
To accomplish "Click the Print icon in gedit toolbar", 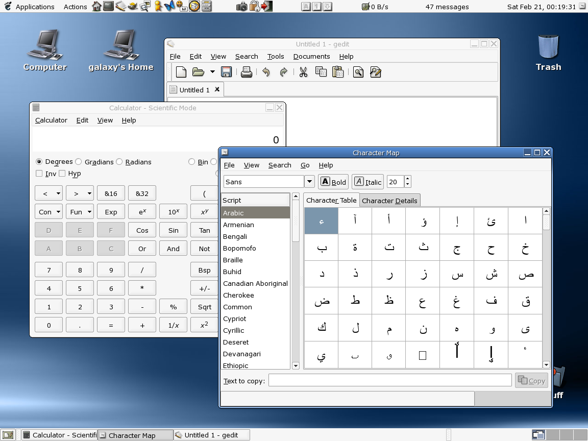I will [x=246, y=72].
